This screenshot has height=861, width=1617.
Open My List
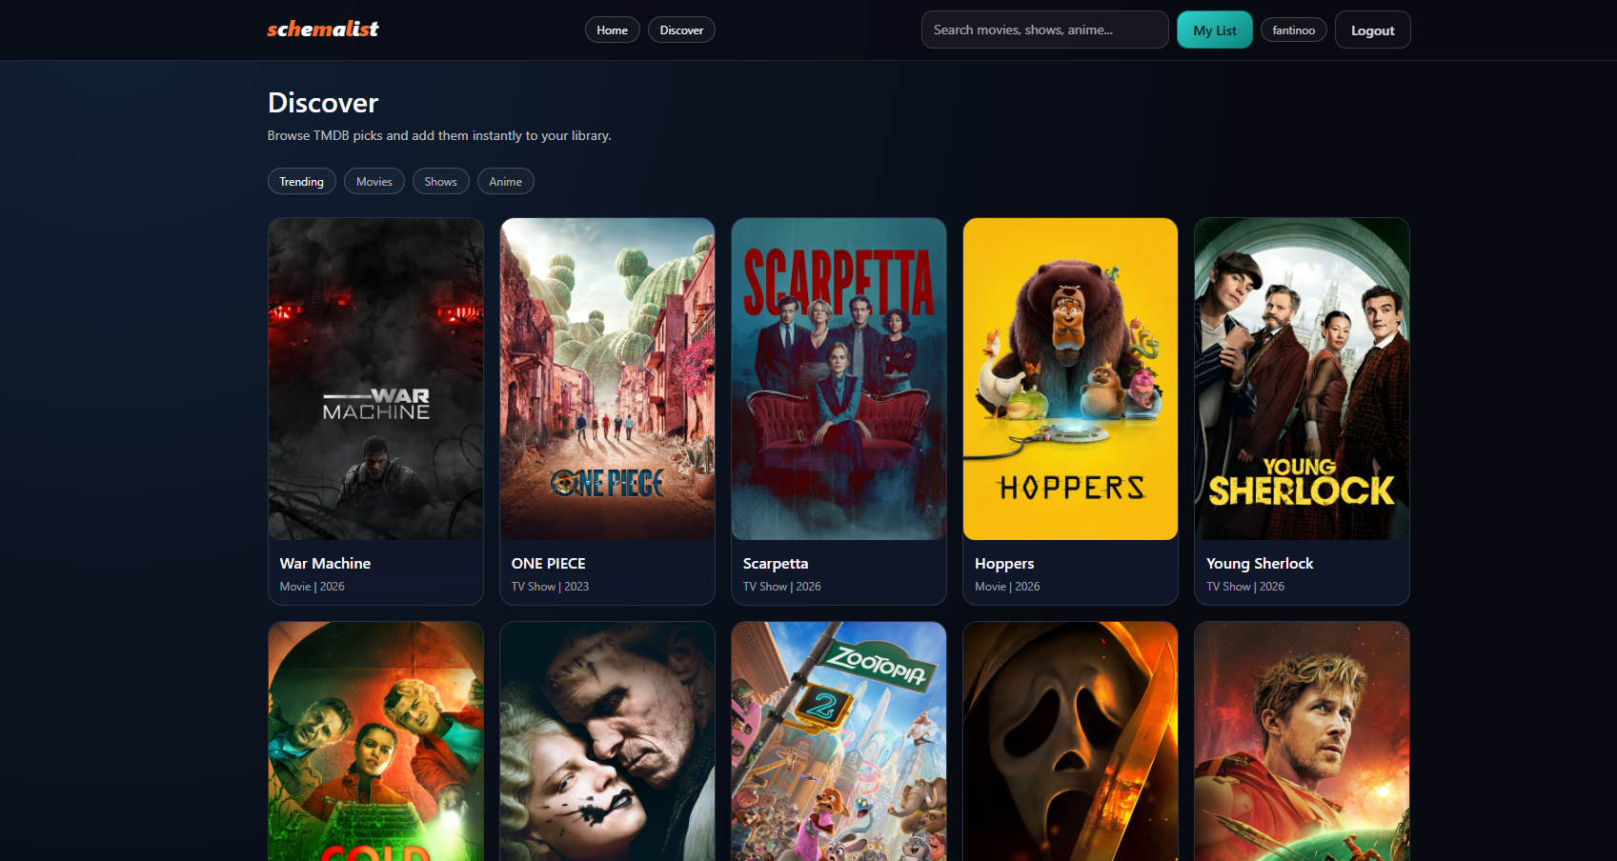[x=1214, y=30]
